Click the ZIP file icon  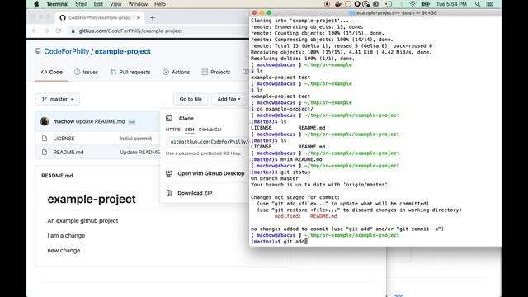tap(169, 193)
